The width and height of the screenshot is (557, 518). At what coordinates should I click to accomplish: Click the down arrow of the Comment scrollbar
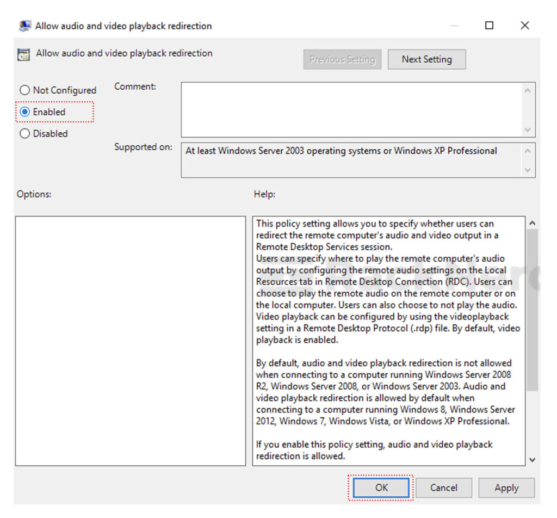pos(527,130)
